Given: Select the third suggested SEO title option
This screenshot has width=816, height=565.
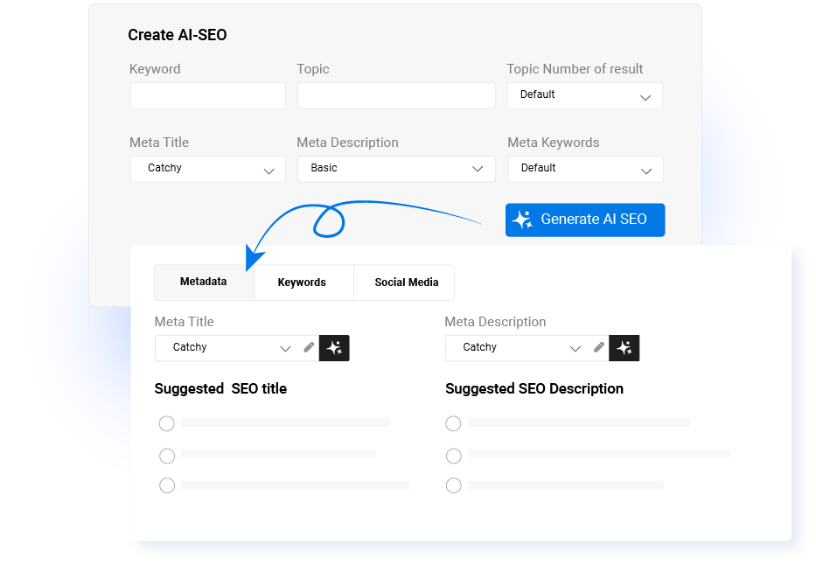Looking at the screenshot, I should pyautogui.click(x=167, y=485).
